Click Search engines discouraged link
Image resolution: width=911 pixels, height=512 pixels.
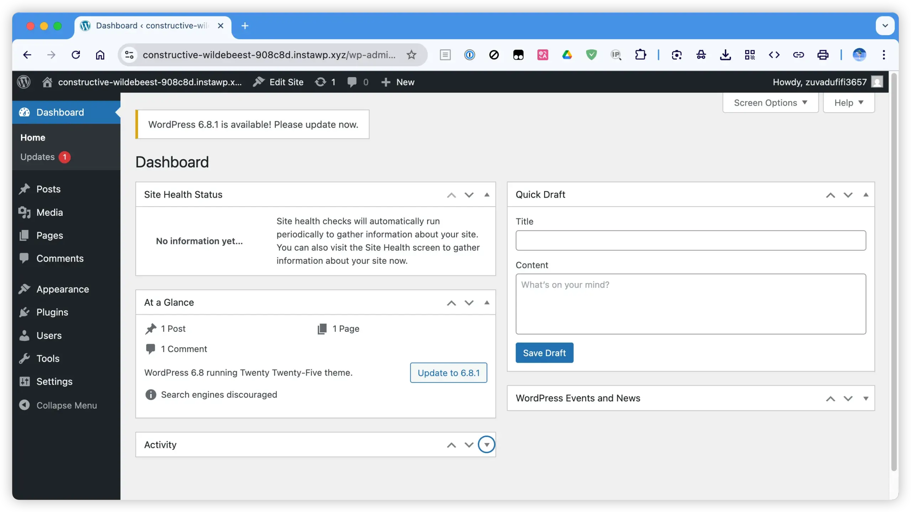pos(219,395)
